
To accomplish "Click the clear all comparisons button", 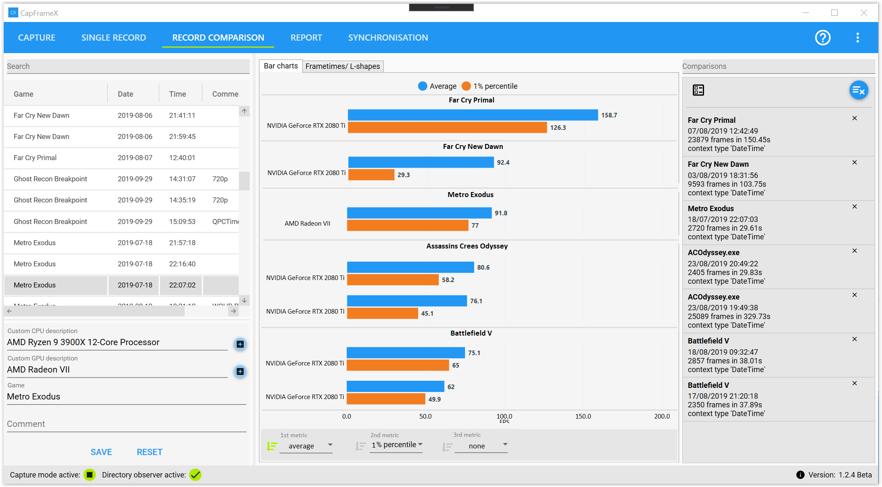I will tap(858, 90).
